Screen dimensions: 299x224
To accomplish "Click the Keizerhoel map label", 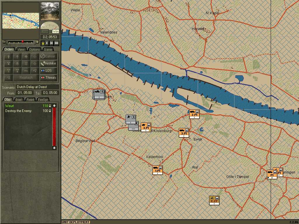I will (155, 157).
